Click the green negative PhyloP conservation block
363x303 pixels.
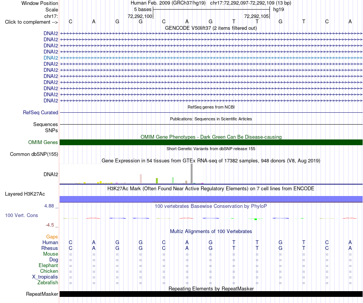[256, 219]
